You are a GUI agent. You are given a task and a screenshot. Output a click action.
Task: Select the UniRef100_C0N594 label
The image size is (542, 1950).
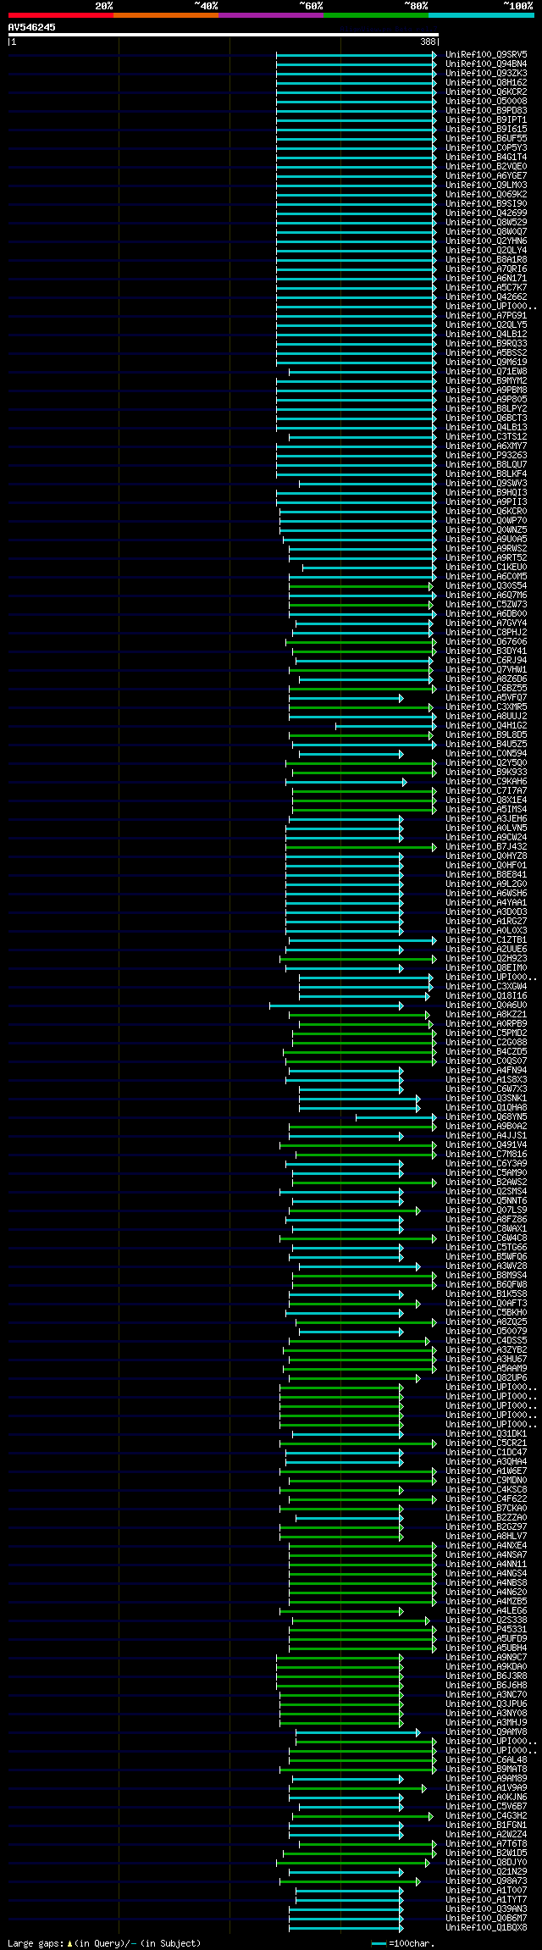pos(486,753)
